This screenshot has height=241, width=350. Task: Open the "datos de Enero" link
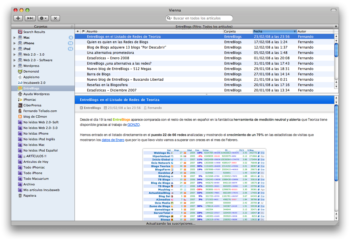click(x=113, y=140)
